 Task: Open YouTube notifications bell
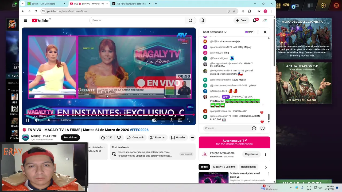[x=255, y=21]
